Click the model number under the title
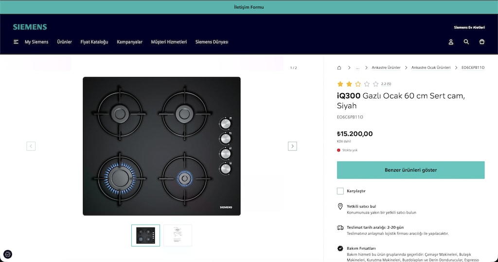Screen dimensions: 498x262 point(350,117)
